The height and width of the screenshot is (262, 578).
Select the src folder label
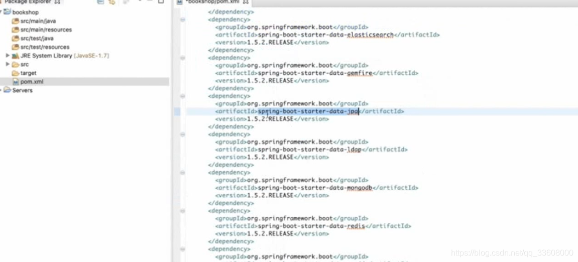[25, 64]
